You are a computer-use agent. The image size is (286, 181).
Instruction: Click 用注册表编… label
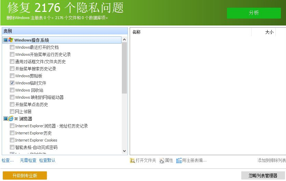pos(194,161)
